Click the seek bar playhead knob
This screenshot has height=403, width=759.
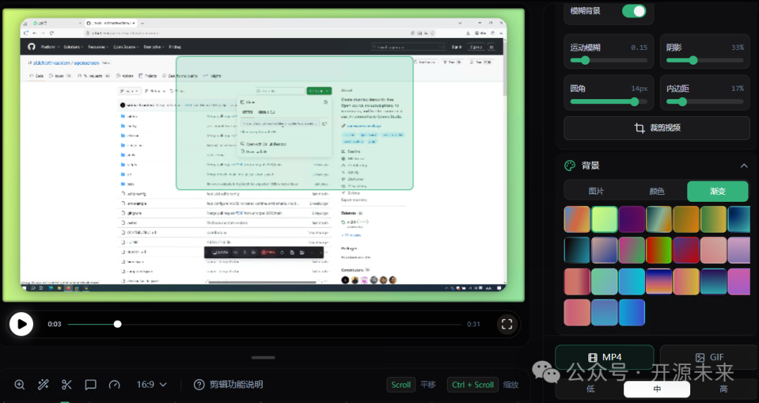[x=117, y=324]
